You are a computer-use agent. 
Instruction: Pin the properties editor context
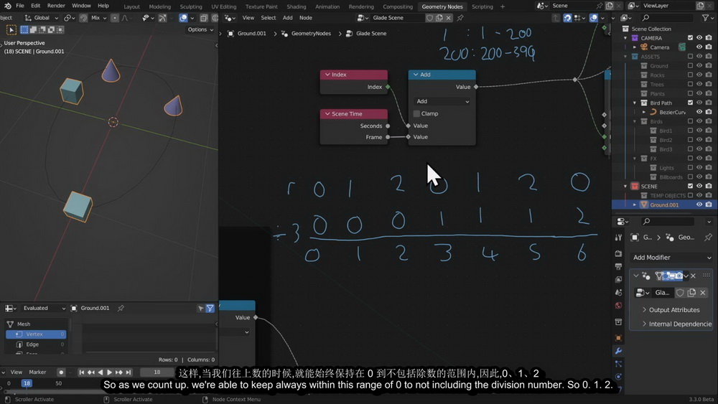(708, 237)
